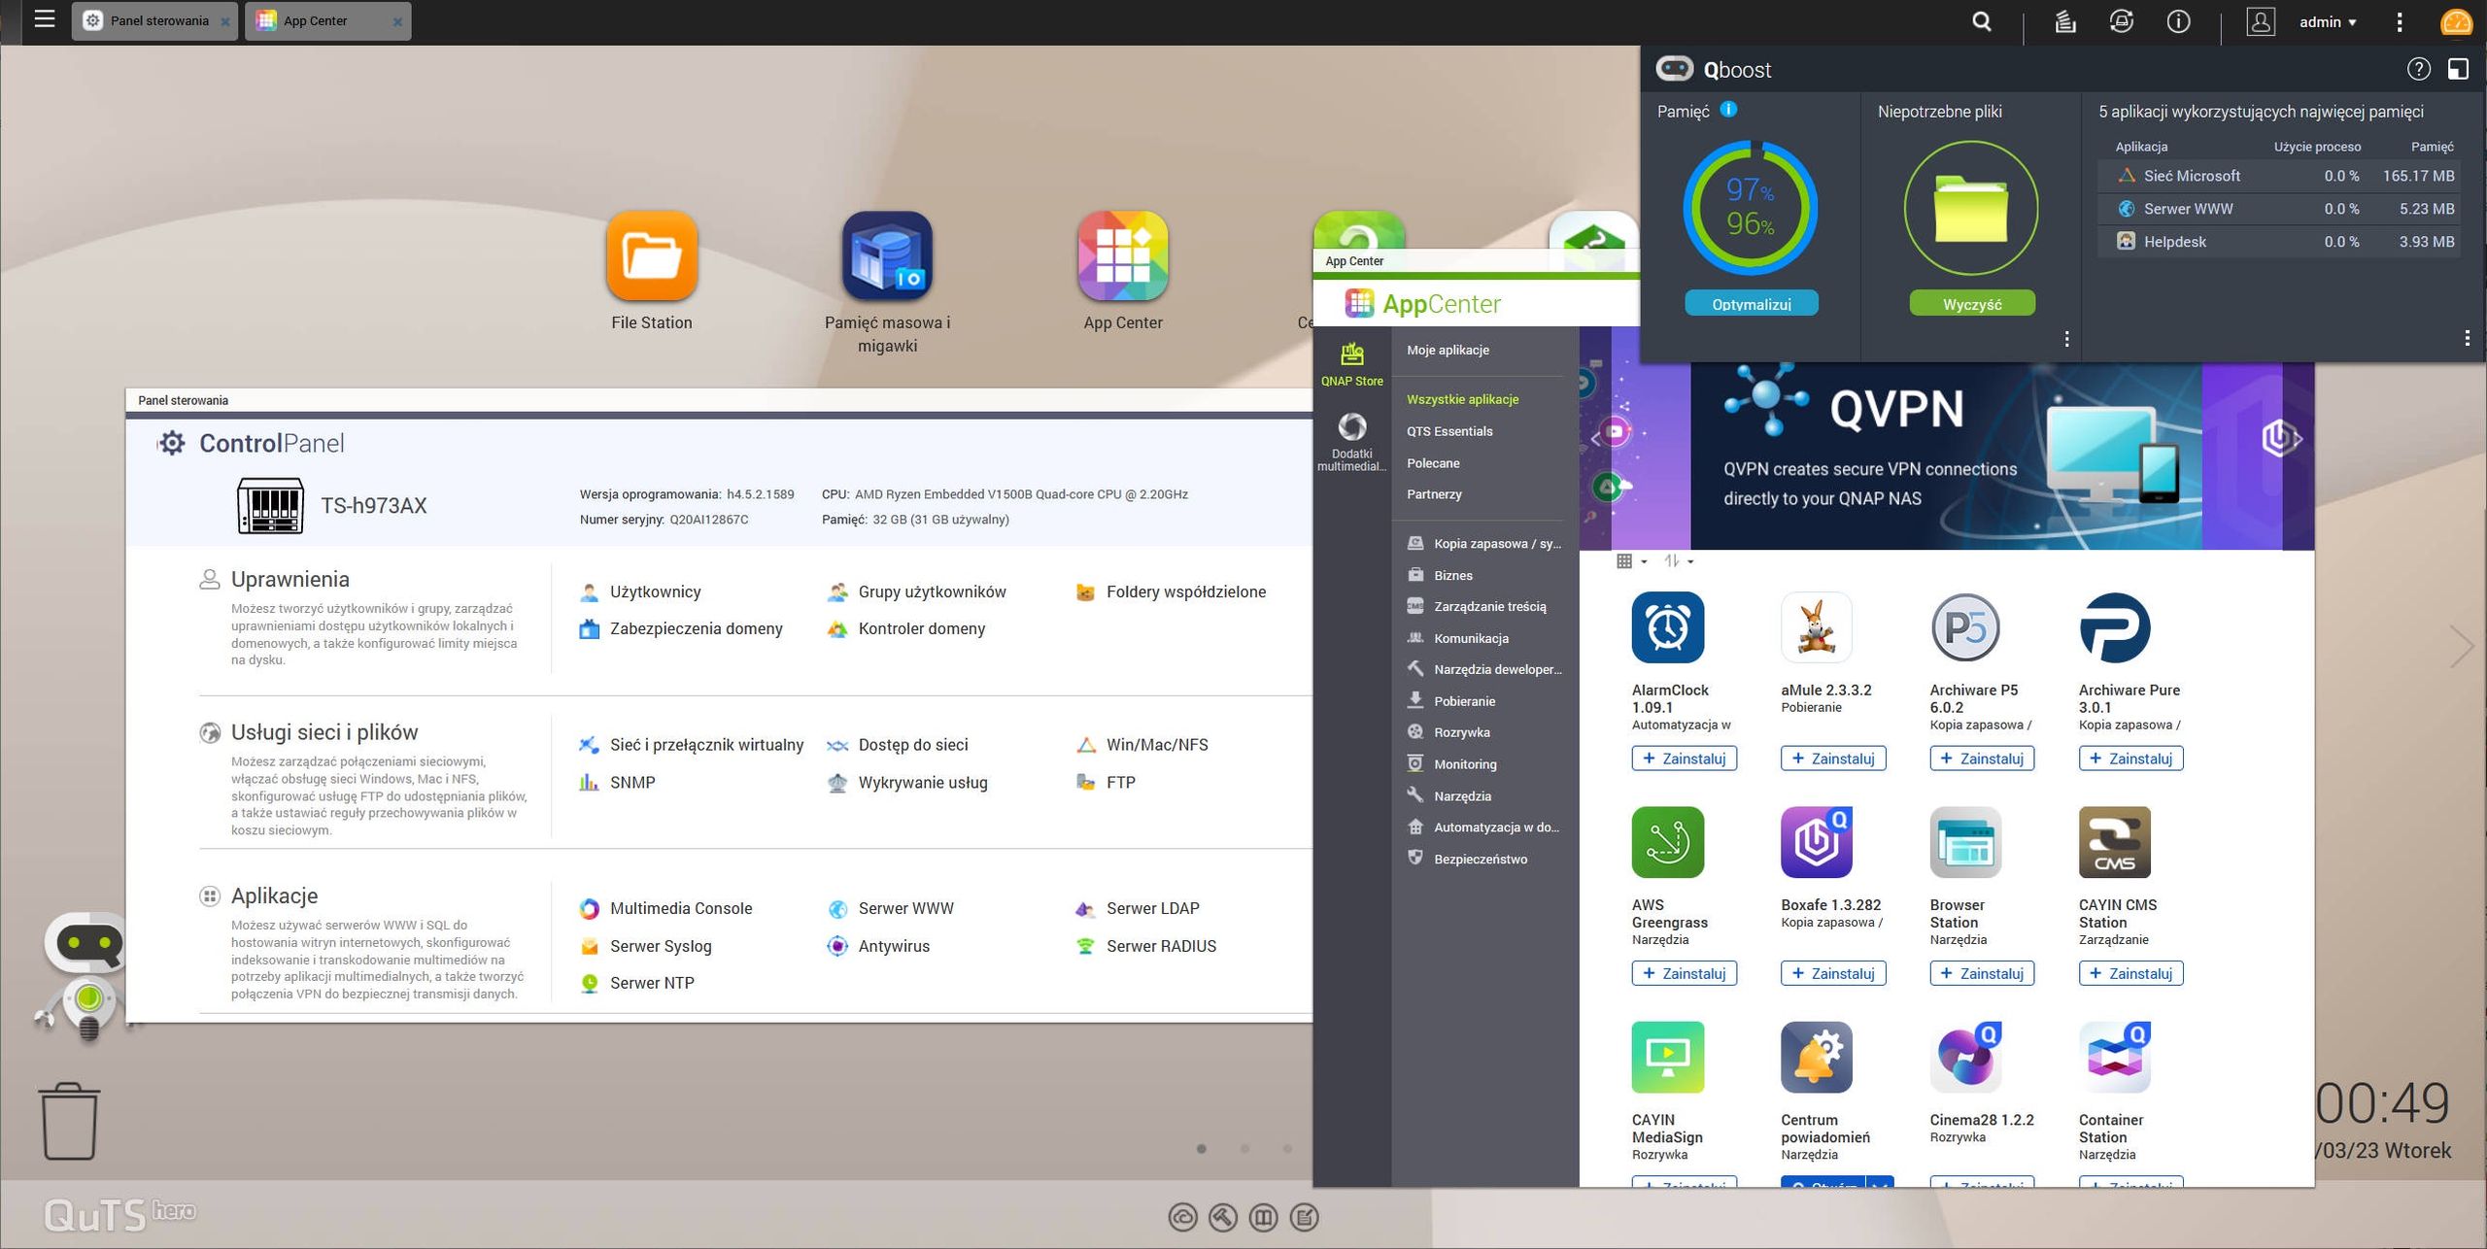This screenshot has height=1249, width=2487.
Task: Click the memory usage ring gauge
Action: click(x=1750, y=208)
